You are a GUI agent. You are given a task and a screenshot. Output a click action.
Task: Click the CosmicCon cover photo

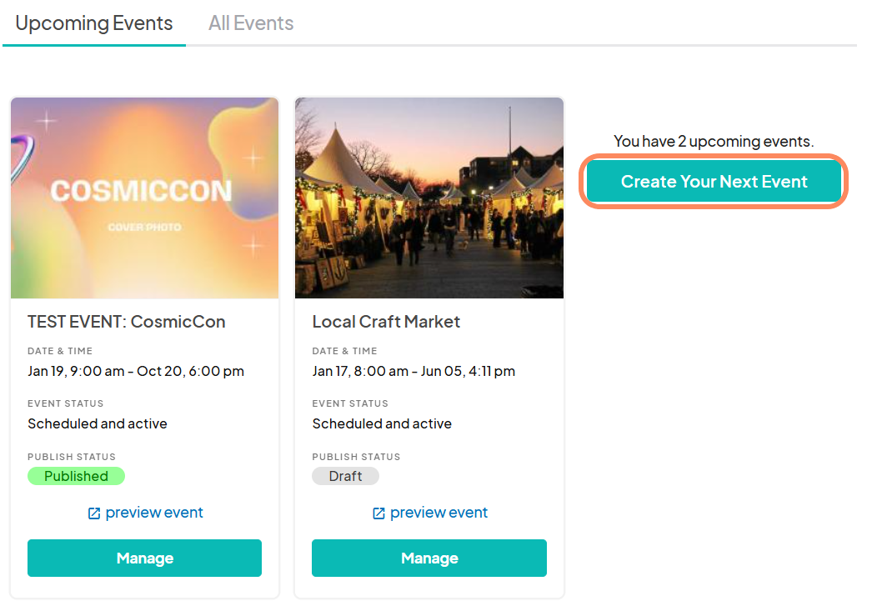[x=144, y=198]
